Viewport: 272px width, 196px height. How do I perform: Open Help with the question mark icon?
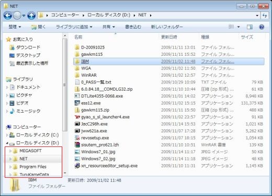coord(262,27)
